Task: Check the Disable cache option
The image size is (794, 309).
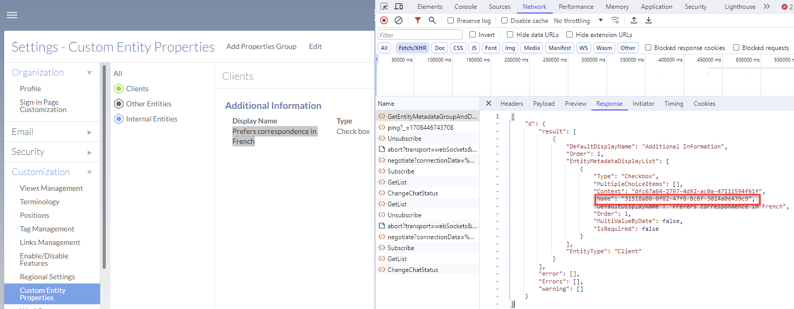Action: pos(504,21)
